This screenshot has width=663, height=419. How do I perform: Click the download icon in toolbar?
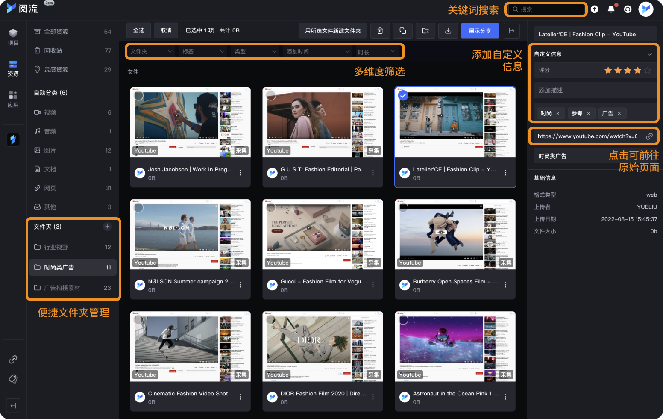(x=448, y=31)
